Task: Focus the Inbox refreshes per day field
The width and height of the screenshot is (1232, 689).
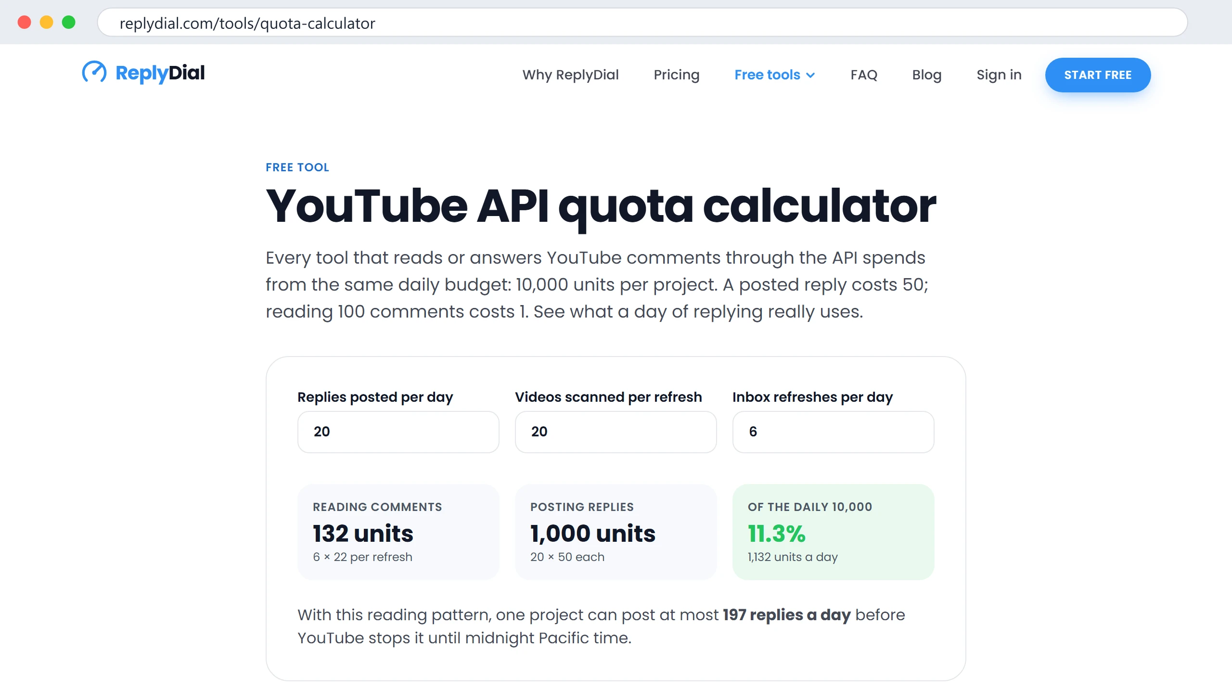Action: [833, 432]
